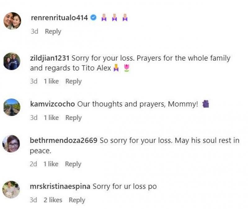Screen dimensions: 248x209
Task: View the 1 like on bethrmendoza2669's comment
Action: (51, 164)
